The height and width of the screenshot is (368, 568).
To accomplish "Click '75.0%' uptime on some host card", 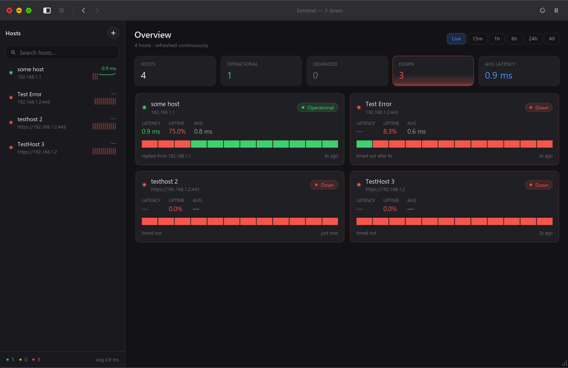I will 177,131.
